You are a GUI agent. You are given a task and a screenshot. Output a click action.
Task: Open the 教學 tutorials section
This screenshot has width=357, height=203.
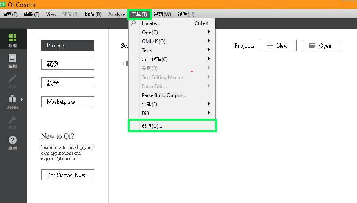68,83
